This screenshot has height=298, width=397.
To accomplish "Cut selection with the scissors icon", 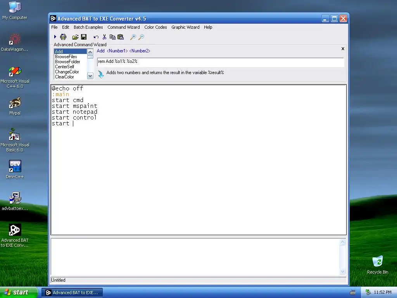I will pyautogui.click(x=104, y=37).
